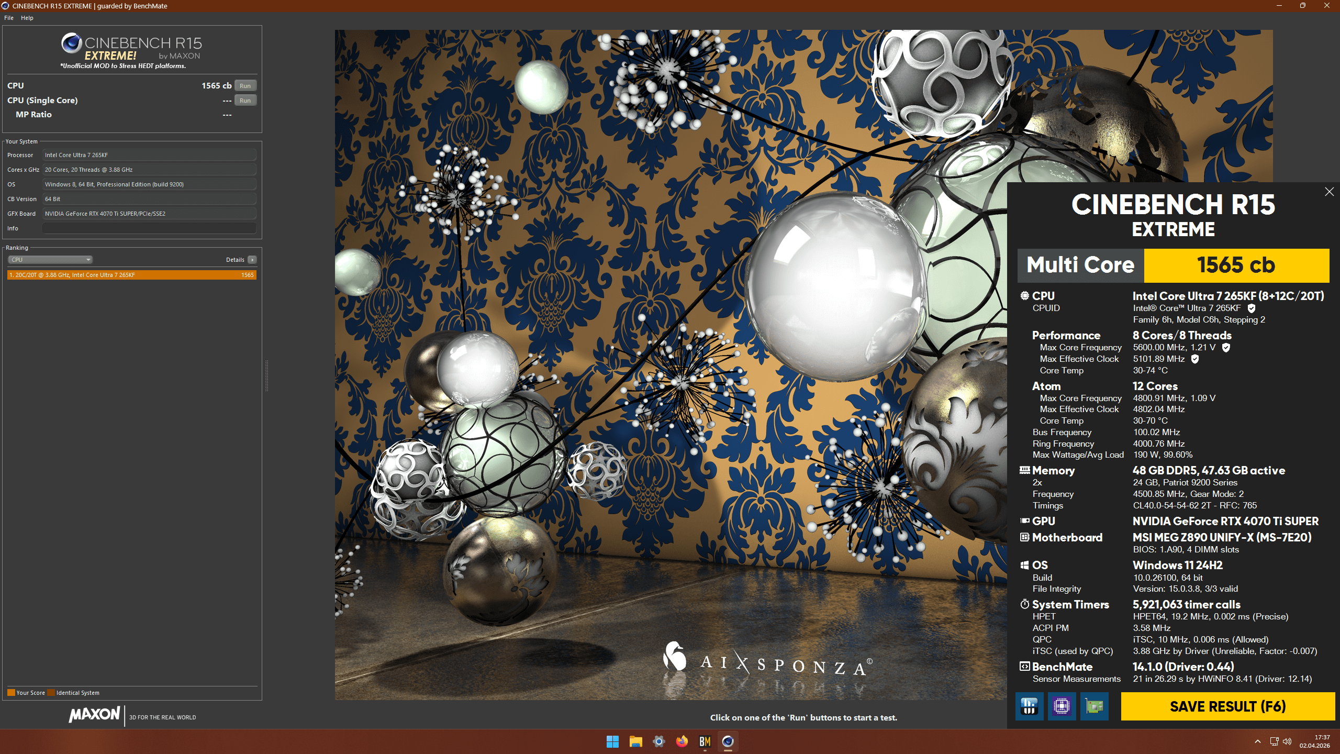Open the File menu
This screenshot has height=754, width=1340.
[x=9, y=18]
